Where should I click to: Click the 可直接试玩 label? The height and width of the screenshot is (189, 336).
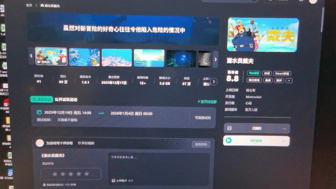pos(203,118)
